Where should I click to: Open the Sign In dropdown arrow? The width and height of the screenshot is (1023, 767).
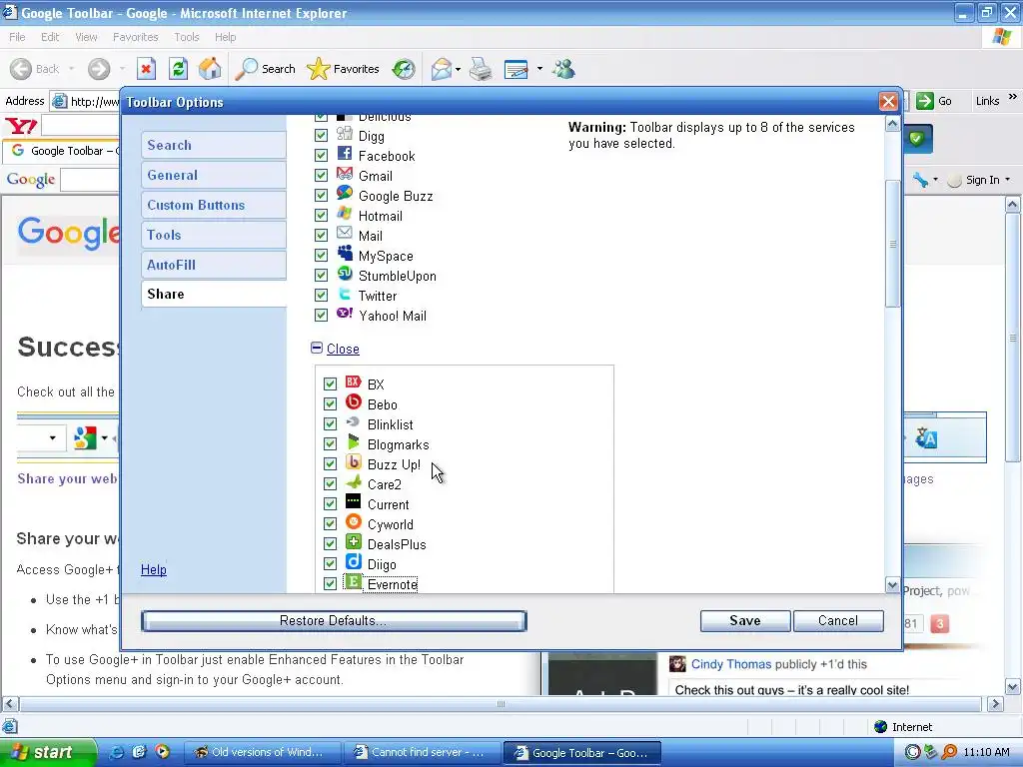point(1007,180)
